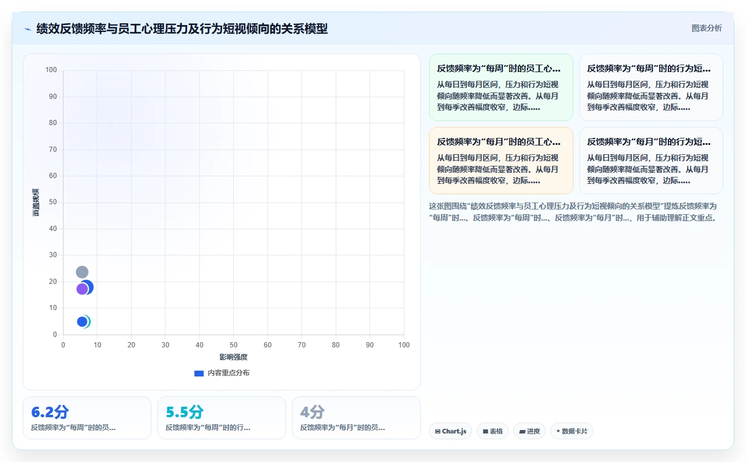Click the purple bubble on the chart

click(82, 289)
